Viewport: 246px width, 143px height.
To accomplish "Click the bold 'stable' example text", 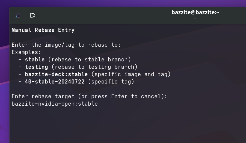I will [x=35, y=59].
